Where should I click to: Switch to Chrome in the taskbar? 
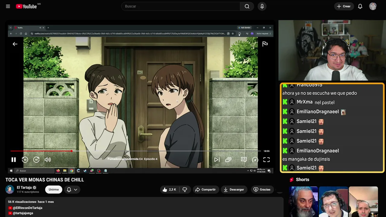click(71, 171)
